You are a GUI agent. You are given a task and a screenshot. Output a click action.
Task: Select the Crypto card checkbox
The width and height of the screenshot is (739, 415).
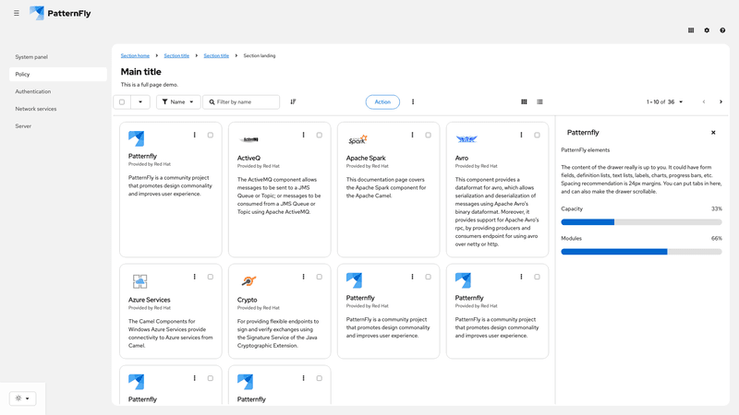(x=319, y=277)
